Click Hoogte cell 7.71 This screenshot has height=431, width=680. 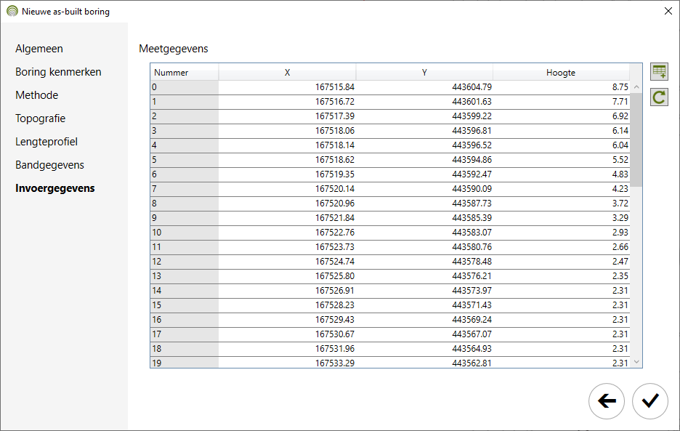(561, 102)
